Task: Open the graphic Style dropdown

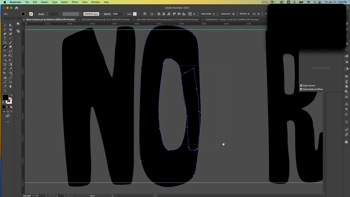Action: coord(138,14)
